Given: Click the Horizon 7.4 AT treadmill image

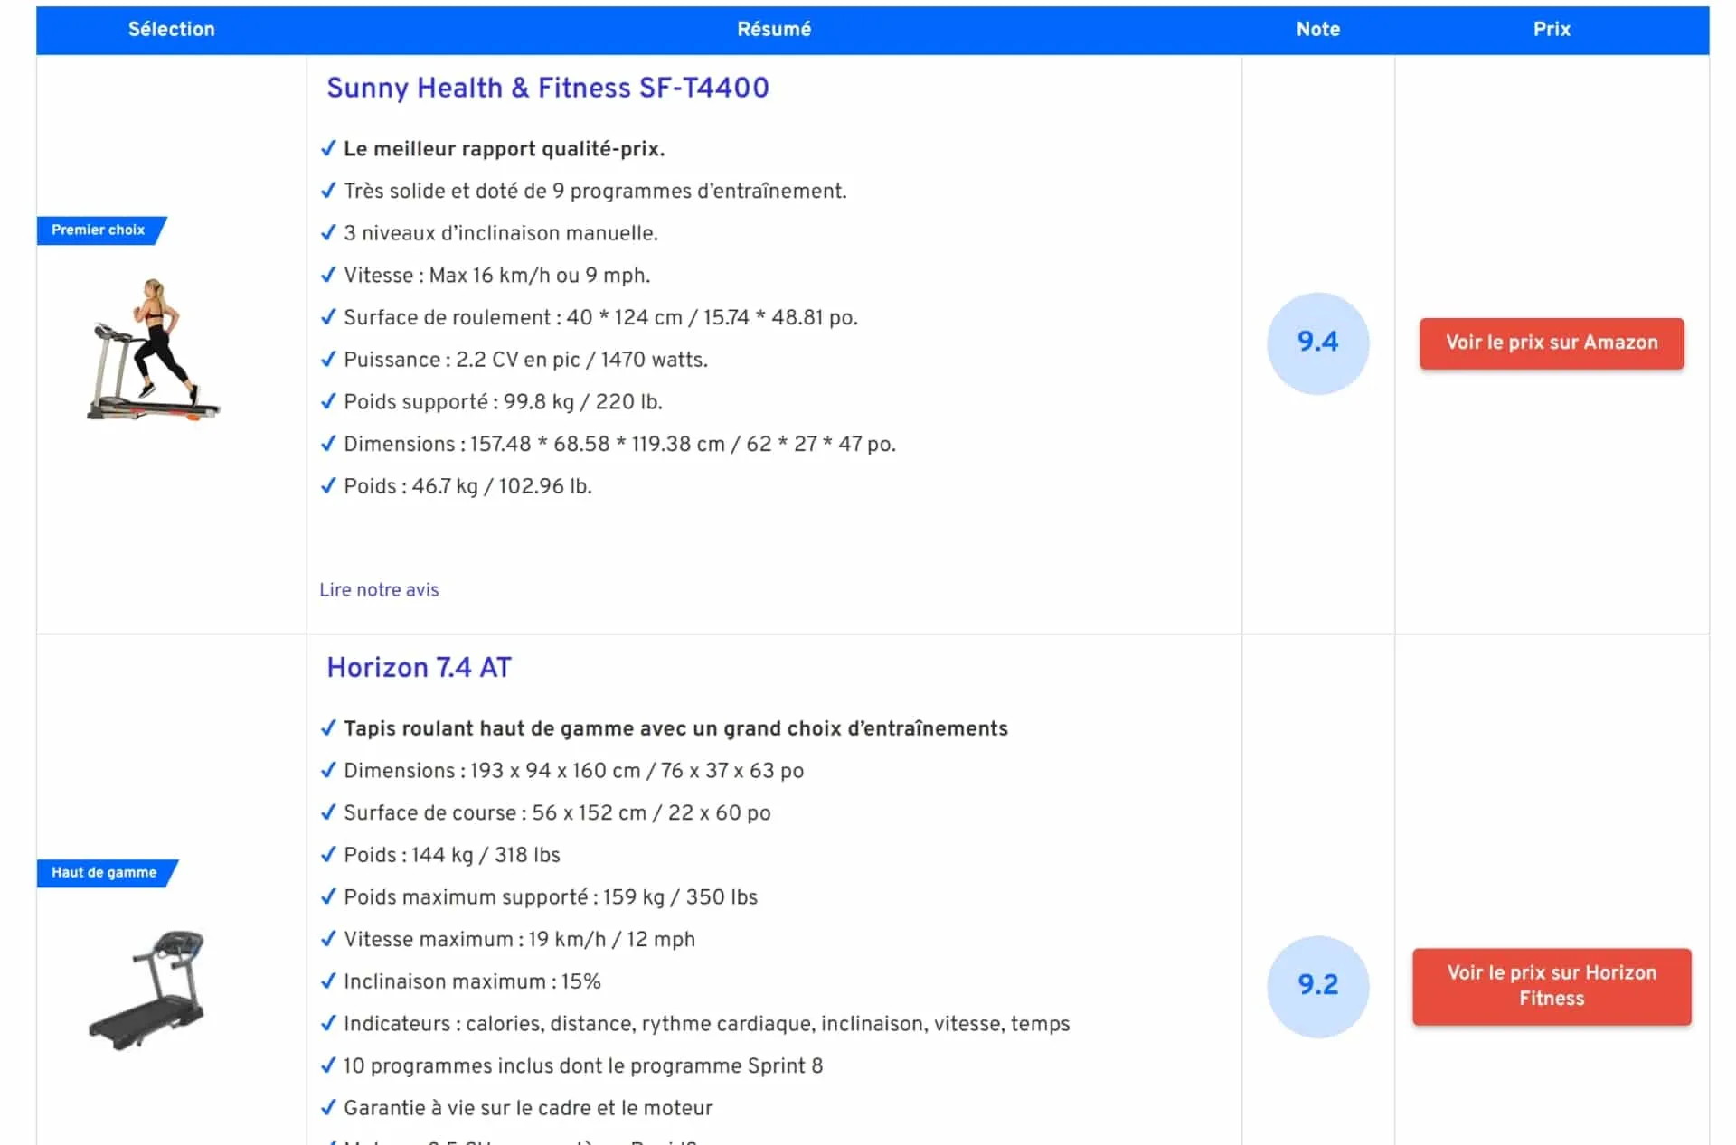Looking at the screenshot, I should pyautogui.click(x=149, y=990).
